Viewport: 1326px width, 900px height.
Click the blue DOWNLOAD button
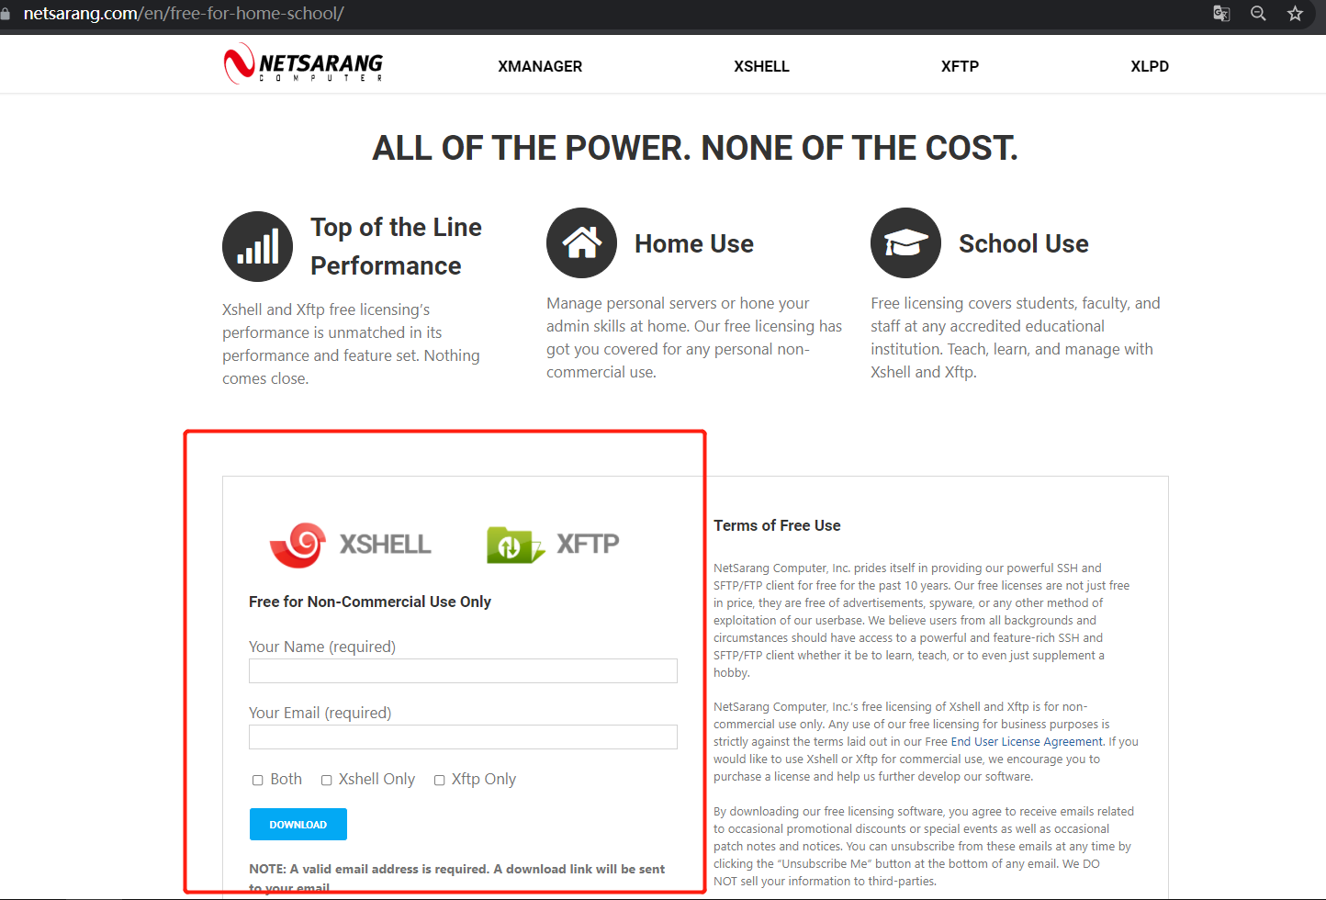[x=298, y=824]
